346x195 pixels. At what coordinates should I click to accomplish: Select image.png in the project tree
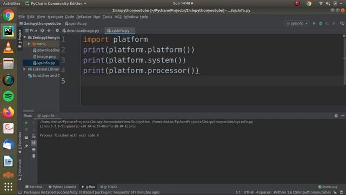[44, 56]
